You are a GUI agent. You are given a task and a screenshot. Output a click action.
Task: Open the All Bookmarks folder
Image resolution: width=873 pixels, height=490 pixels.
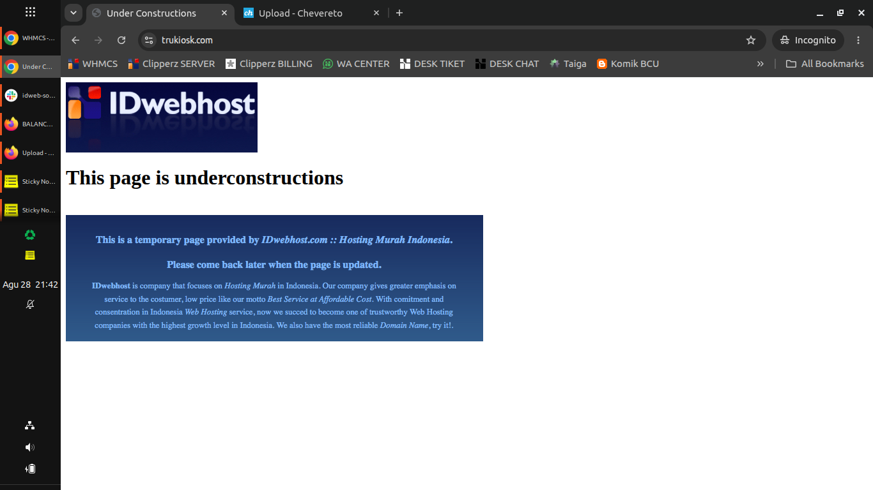point(824,64)
